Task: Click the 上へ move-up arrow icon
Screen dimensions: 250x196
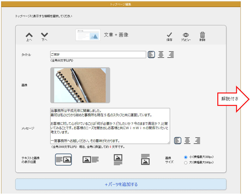Action: 29,35
